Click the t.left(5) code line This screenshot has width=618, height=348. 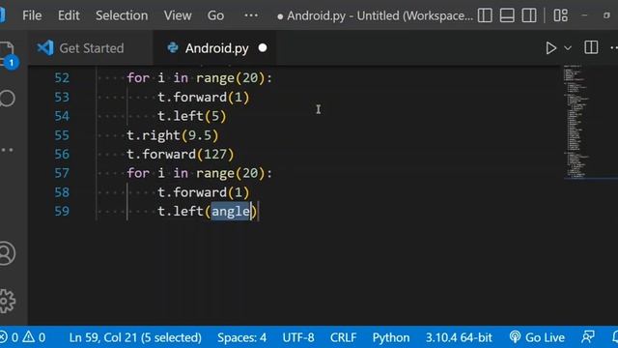coord(192,116)
